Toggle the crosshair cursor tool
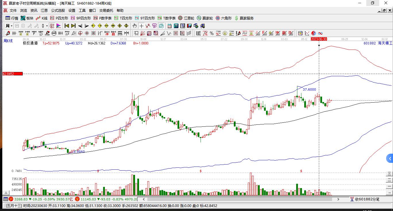The height and width of the screenshot is (211, 393). click(x=141, y=26)
